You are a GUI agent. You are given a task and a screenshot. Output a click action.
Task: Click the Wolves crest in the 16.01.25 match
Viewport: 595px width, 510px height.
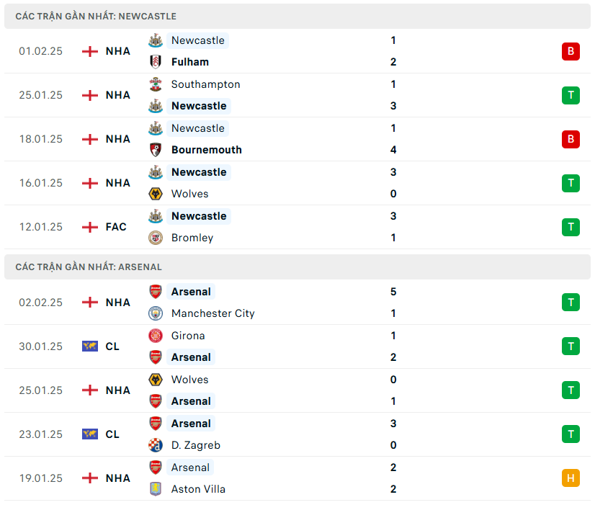156,194
